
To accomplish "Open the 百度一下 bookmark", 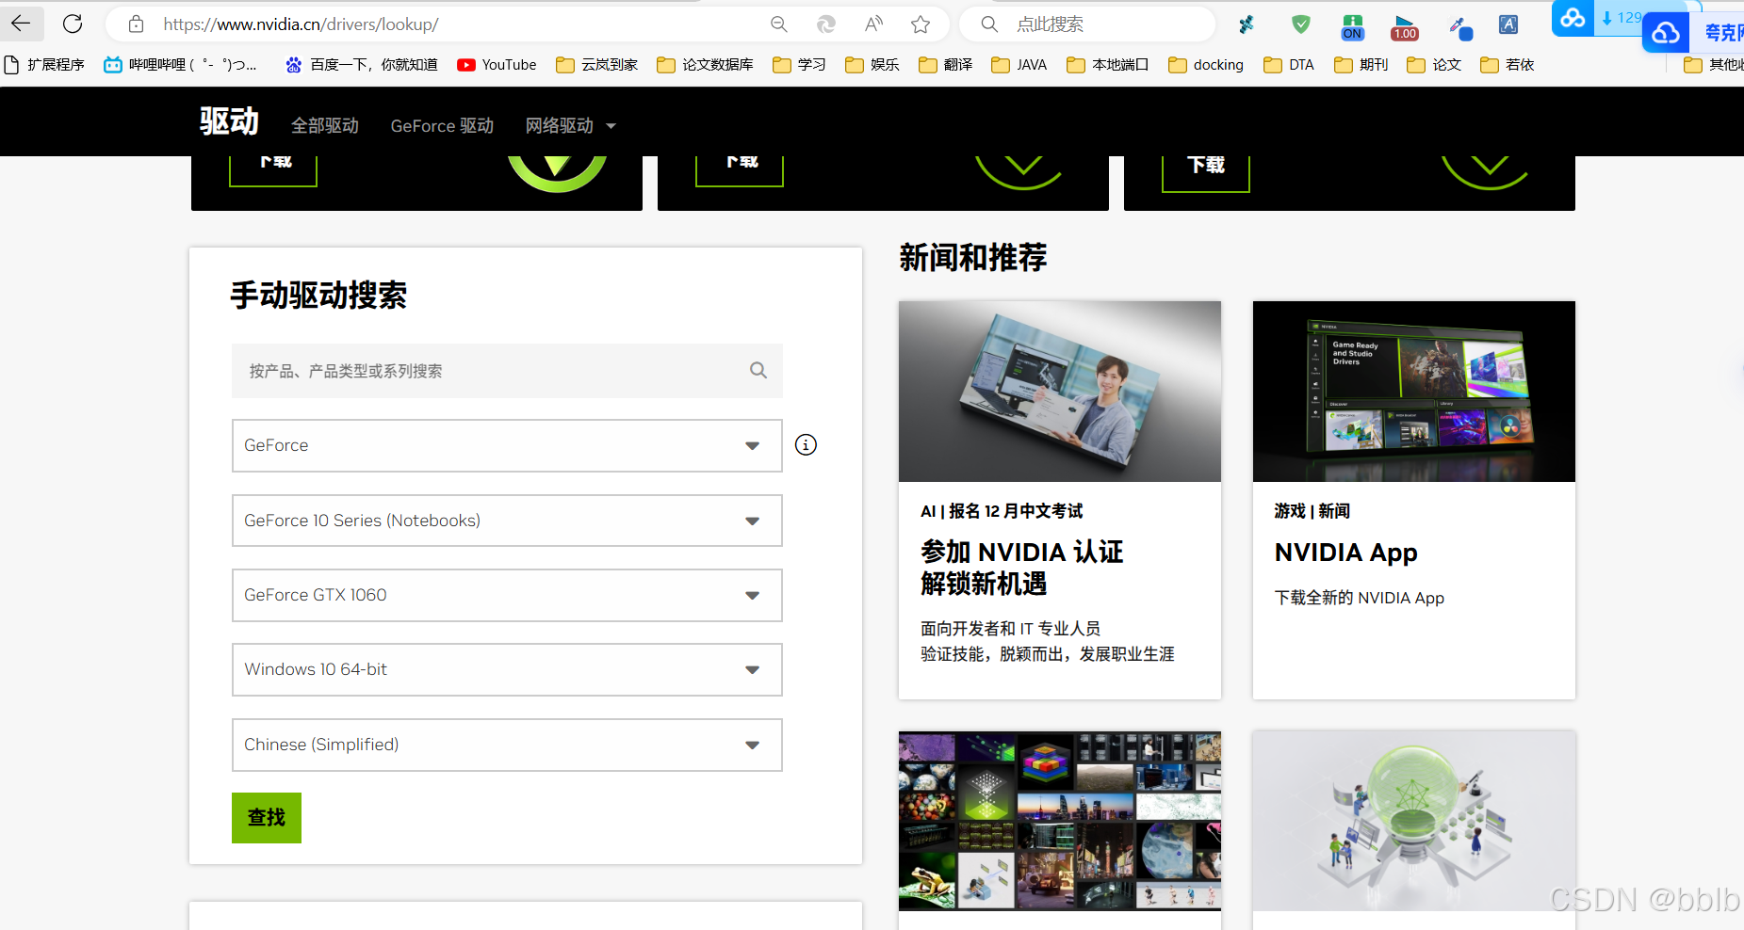I will [x=362, y=65].
